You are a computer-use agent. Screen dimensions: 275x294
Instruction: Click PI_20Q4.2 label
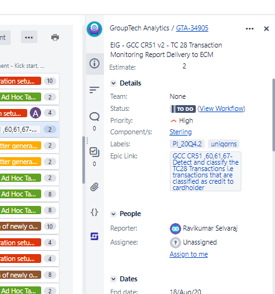(x=187, y=144)
